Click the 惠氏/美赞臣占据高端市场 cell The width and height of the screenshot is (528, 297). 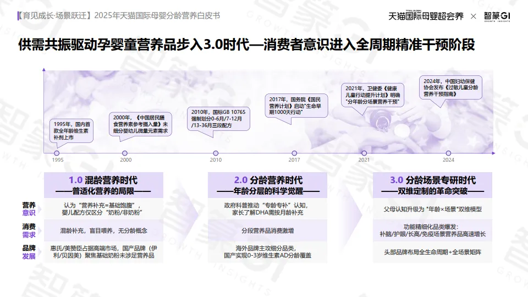click(x=103, y=252)
